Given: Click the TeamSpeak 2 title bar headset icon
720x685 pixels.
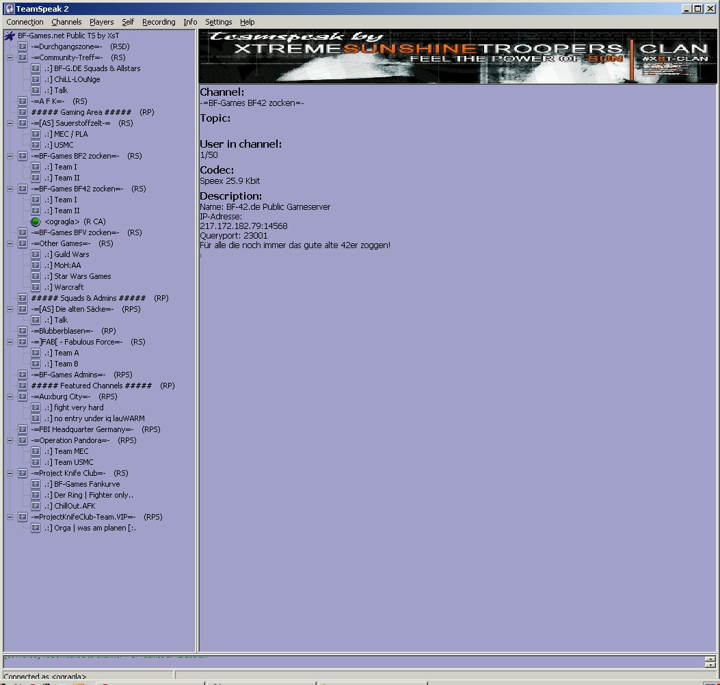Looking at the screenshot, I should point(9,9).
